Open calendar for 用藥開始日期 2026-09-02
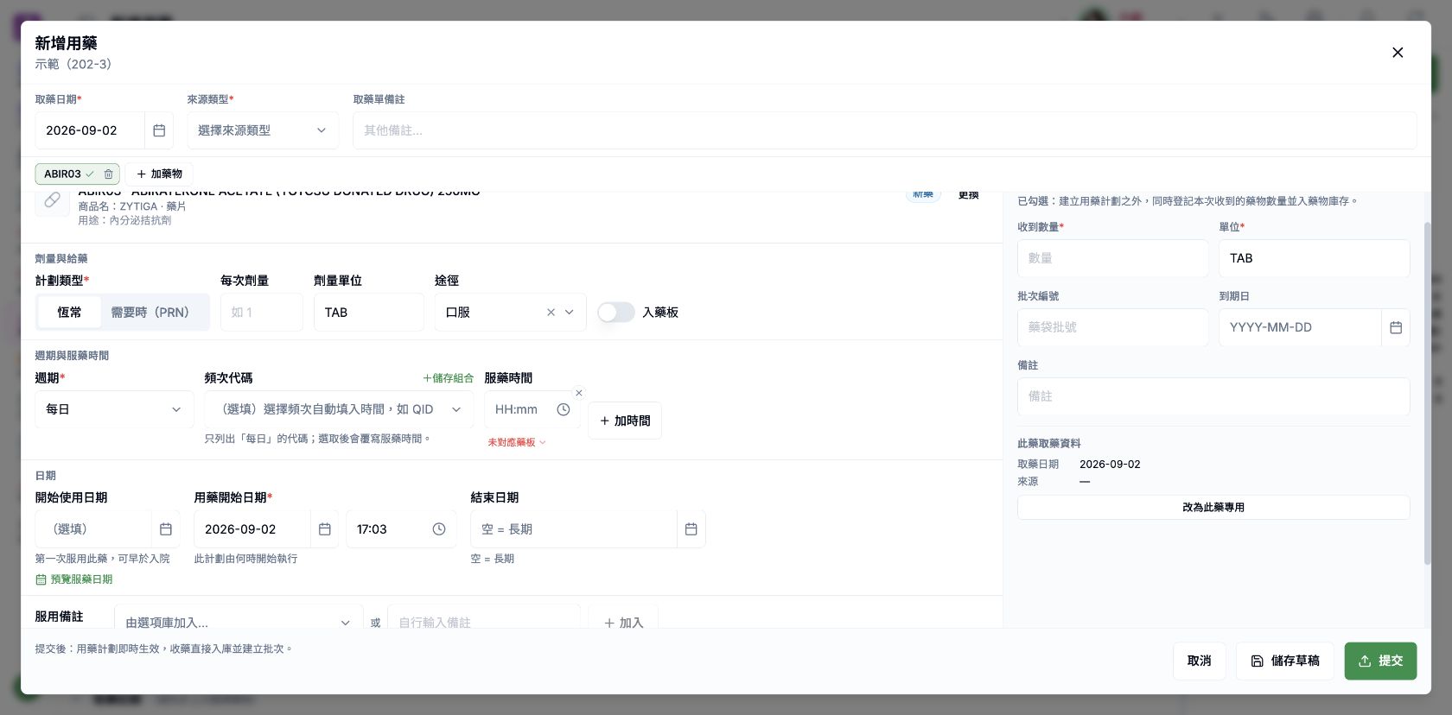 325,529
